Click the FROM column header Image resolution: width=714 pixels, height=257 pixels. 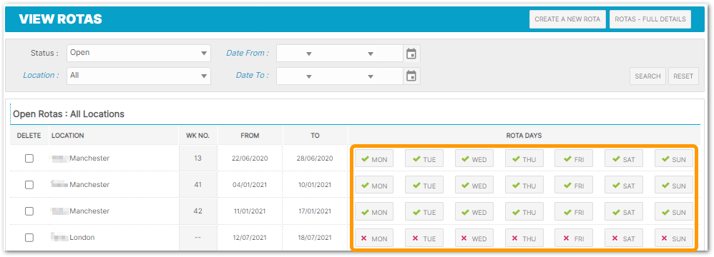coord(250,136)
